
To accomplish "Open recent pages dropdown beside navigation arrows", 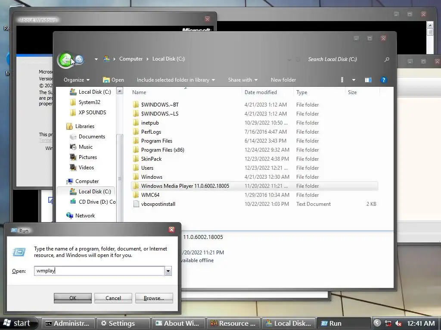I will [96, 59].
